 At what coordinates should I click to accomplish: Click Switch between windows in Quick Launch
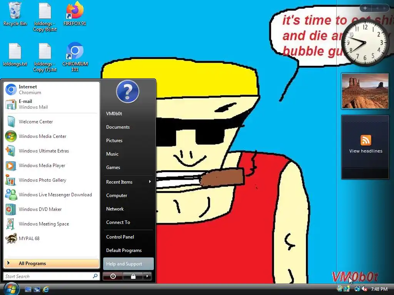pyautogui.click(x=37, y=289)
